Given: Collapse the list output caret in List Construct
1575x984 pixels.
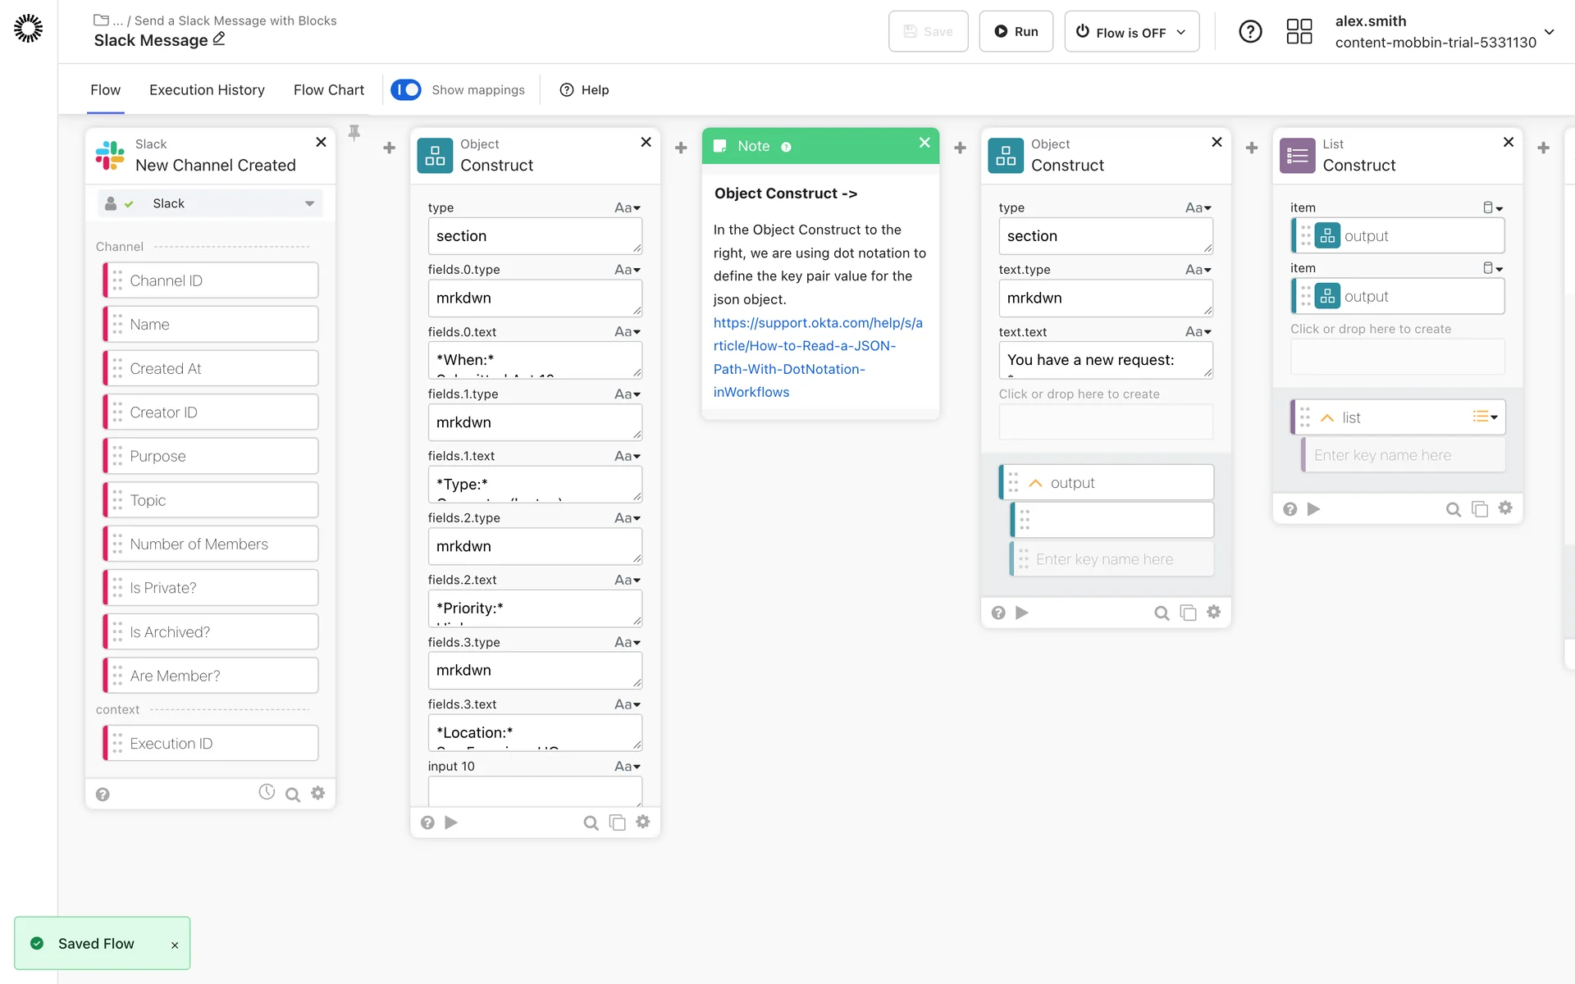Looking at the screenshot, I should 1327,418.
